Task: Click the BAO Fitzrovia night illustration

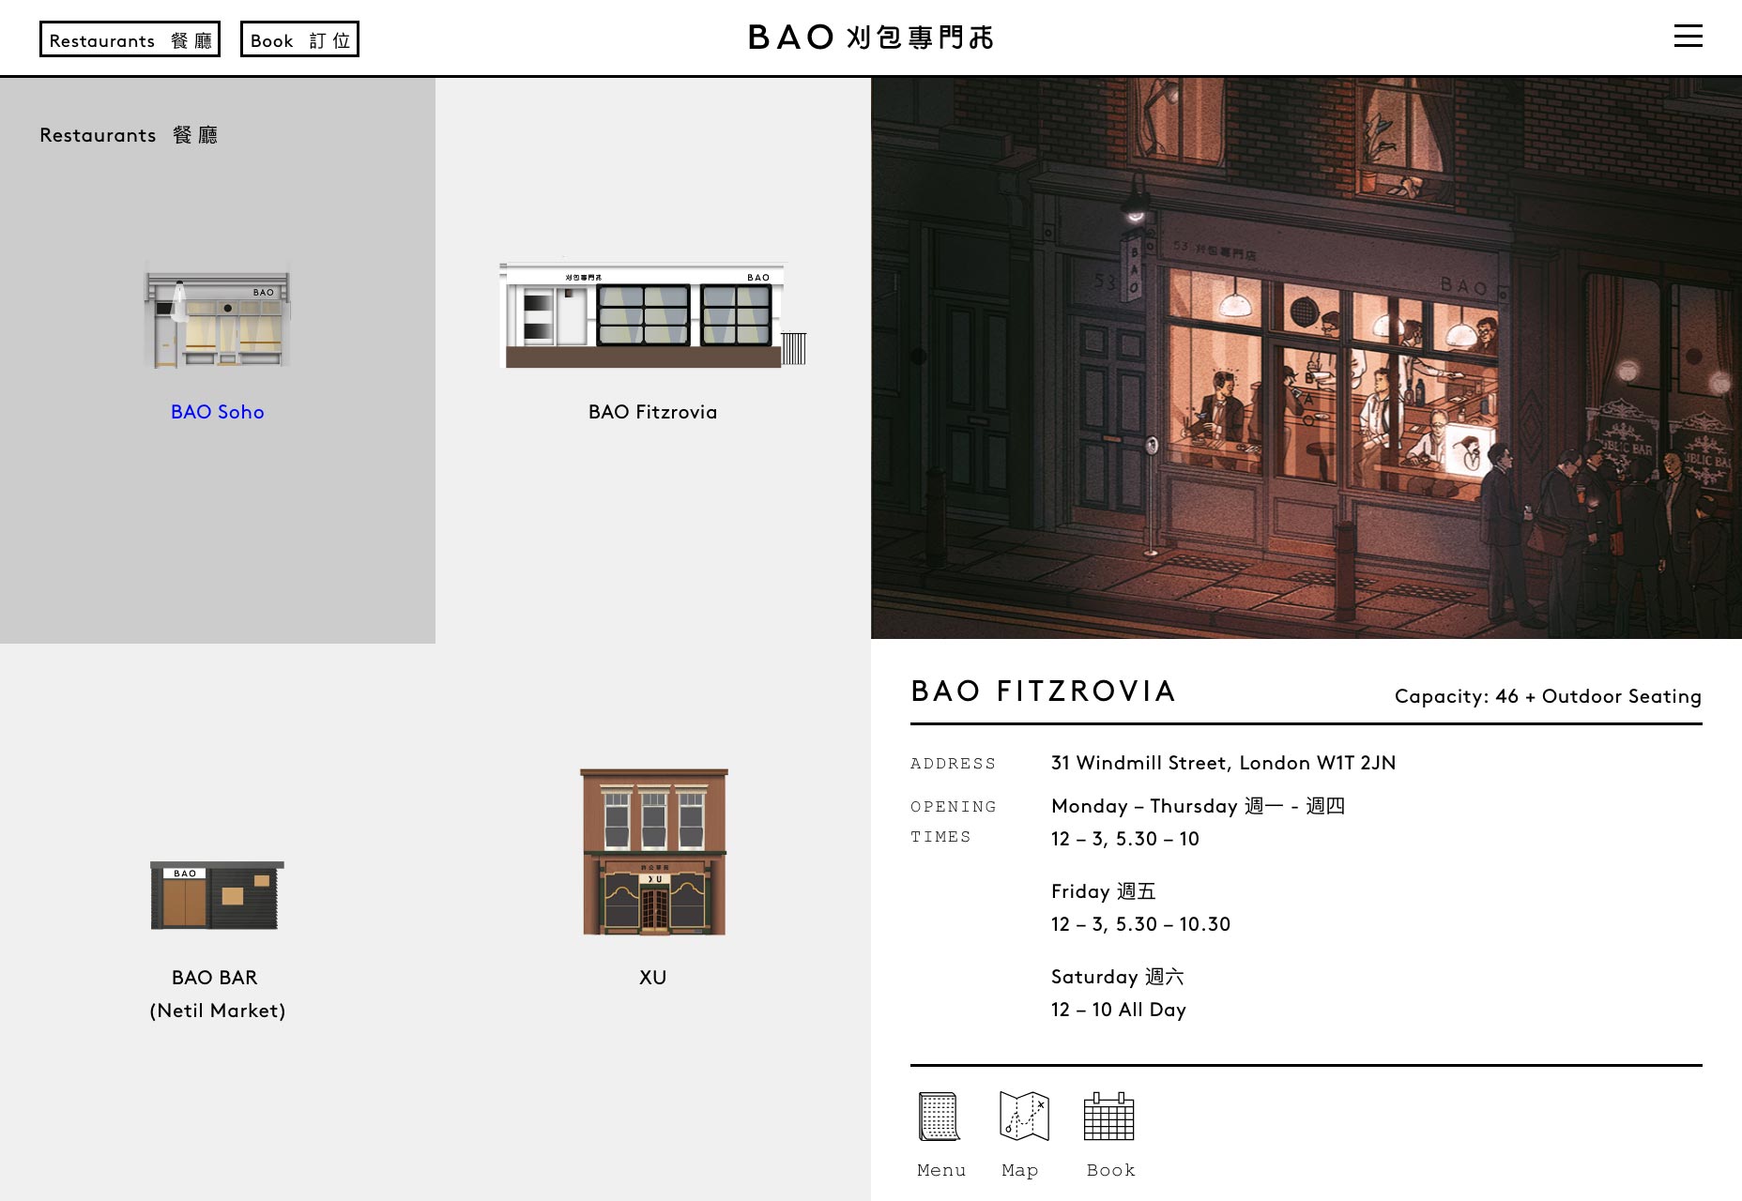Action: pos(1306,357)
